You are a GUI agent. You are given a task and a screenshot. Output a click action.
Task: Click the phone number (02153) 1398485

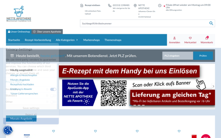[121, 5]
